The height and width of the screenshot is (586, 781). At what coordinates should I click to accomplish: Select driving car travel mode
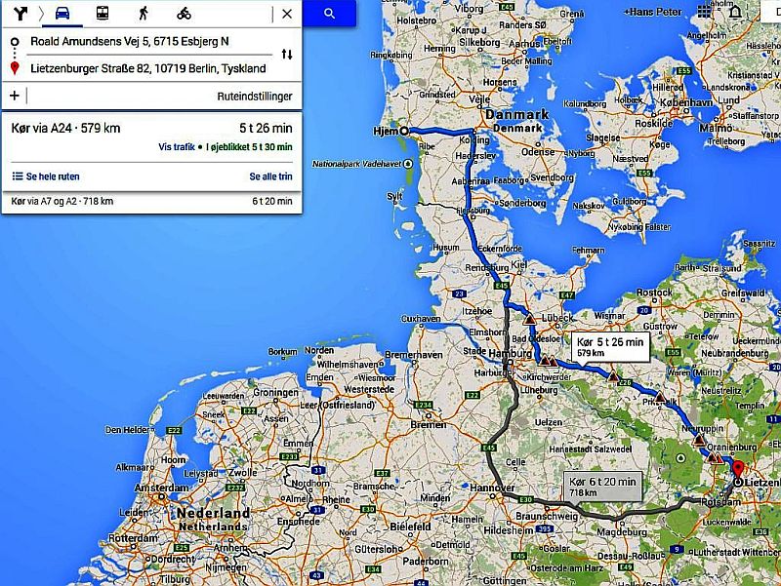click(62, 14)
